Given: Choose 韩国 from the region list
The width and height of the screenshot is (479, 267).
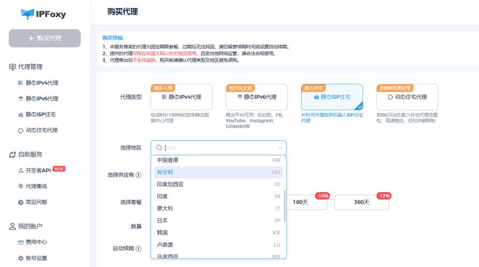Looking at the screenshot, I should point(219,232).
